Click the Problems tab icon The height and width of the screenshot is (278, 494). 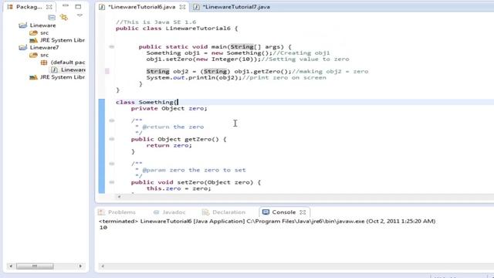(101, 212)
